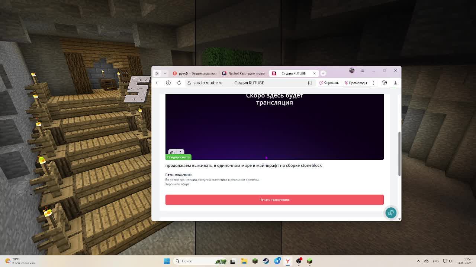Viewport: 476px width, 267px height.
Task: Open the browser profile avatar
Action: pyautogui.click(x=352, y=70)
